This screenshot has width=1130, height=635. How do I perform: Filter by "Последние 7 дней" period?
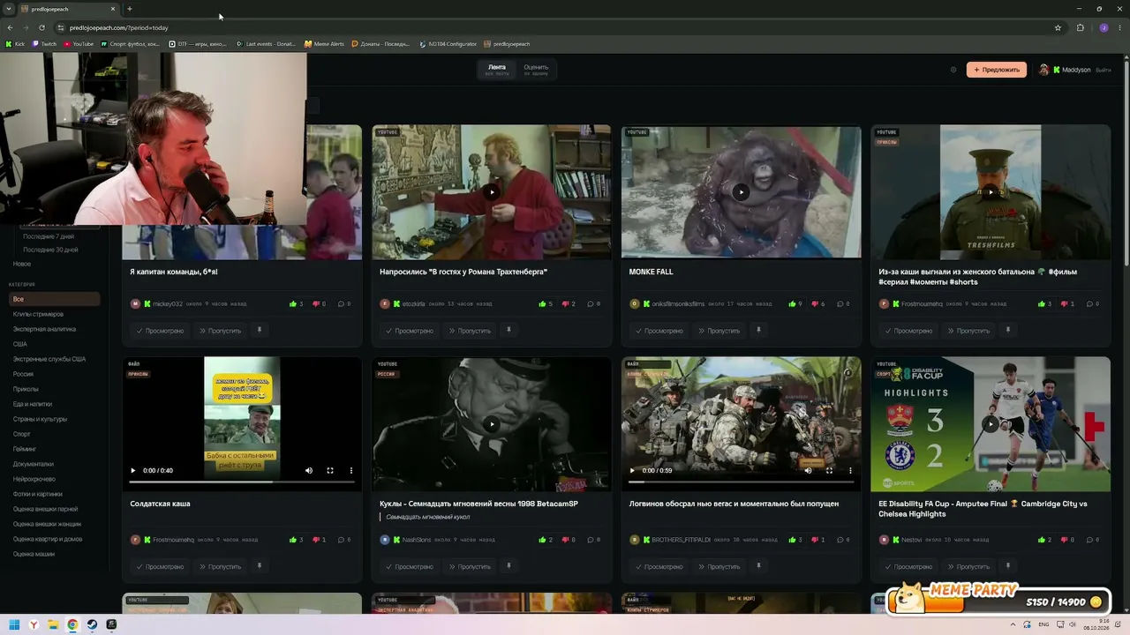coord(49,236)
